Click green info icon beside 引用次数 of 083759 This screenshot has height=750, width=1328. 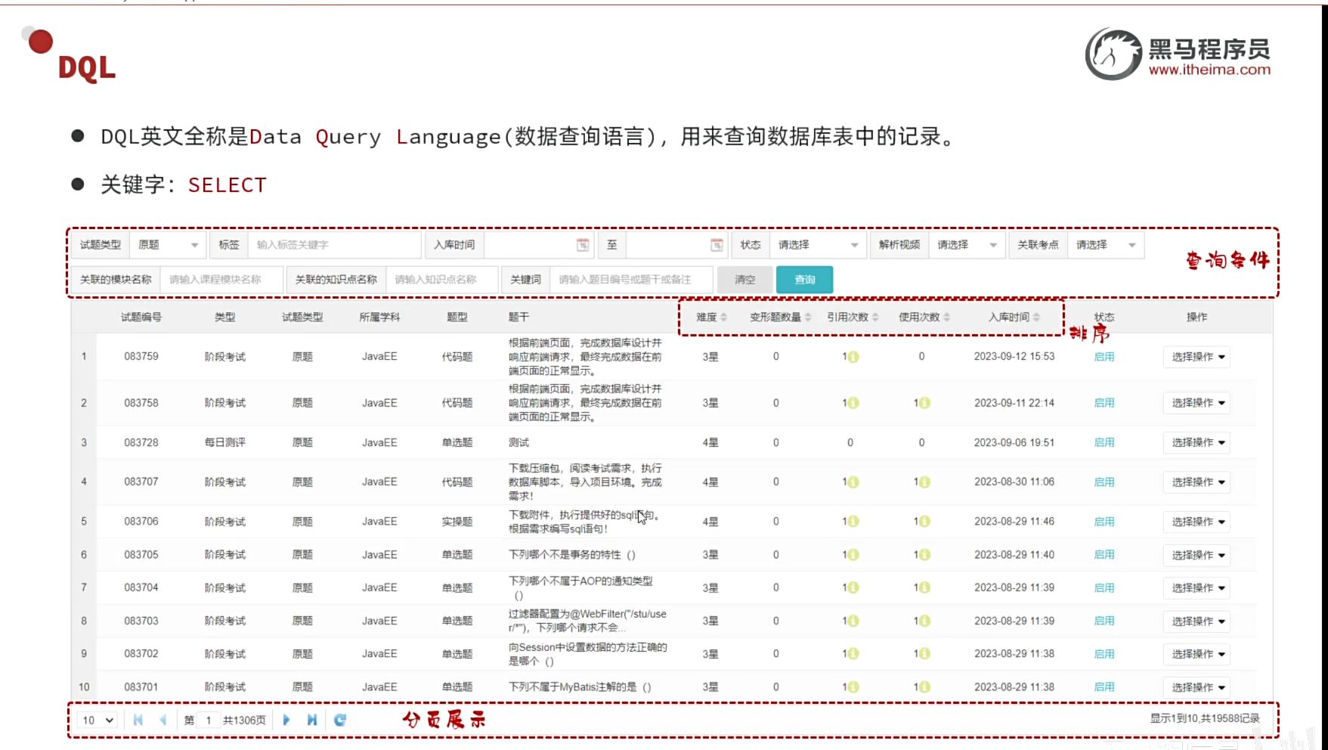(855, 356)
